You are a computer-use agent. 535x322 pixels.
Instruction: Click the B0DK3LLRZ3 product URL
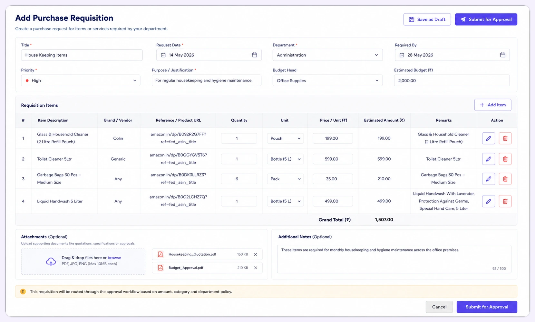click(x=178, y=179)
